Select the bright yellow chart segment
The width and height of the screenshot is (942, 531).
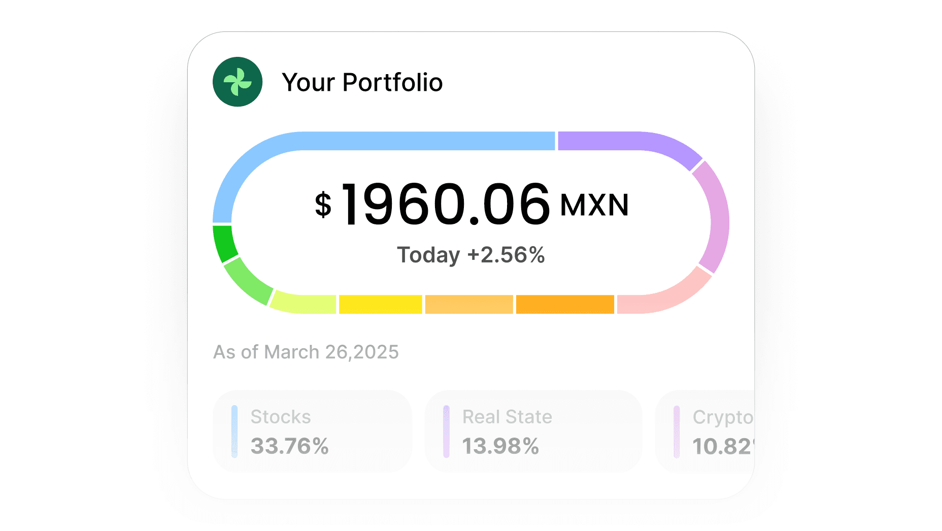coord(381,305)
